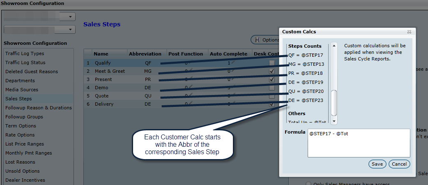This screenshot has width=428, height=185.
Task: Click the Steps Counts scroll down arrow
Action: tap(334, 121)
